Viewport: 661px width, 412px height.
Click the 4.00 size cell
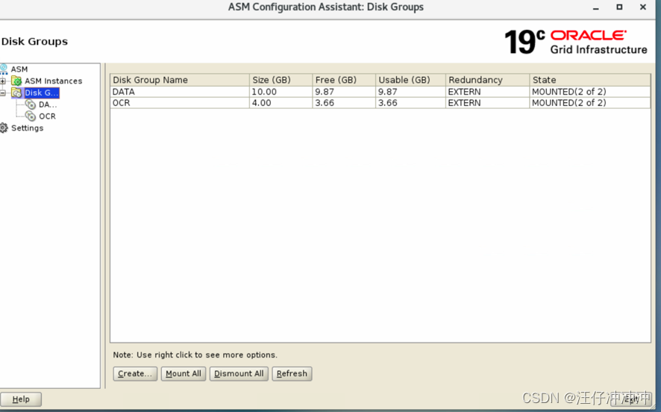pos(281,103)
